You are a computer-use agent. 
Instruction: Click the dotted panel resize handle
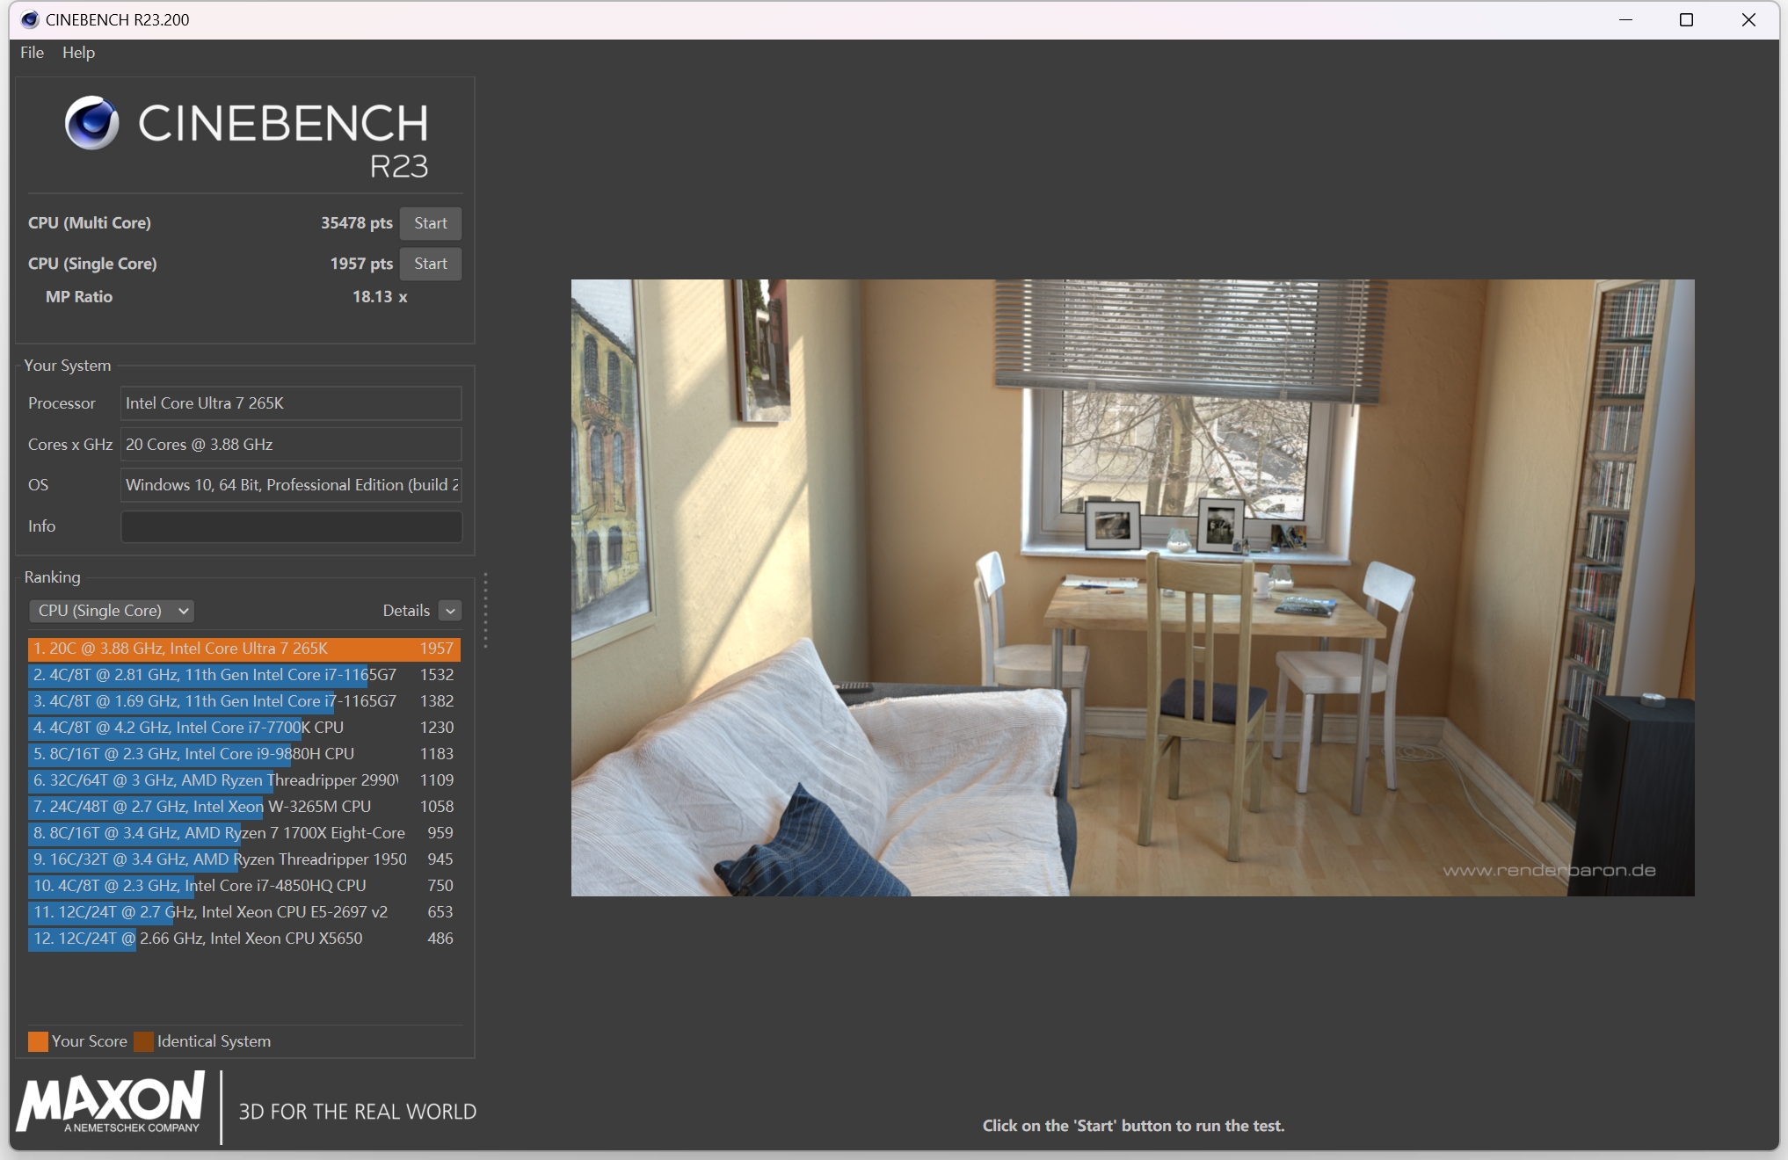[x=485, y=611]
